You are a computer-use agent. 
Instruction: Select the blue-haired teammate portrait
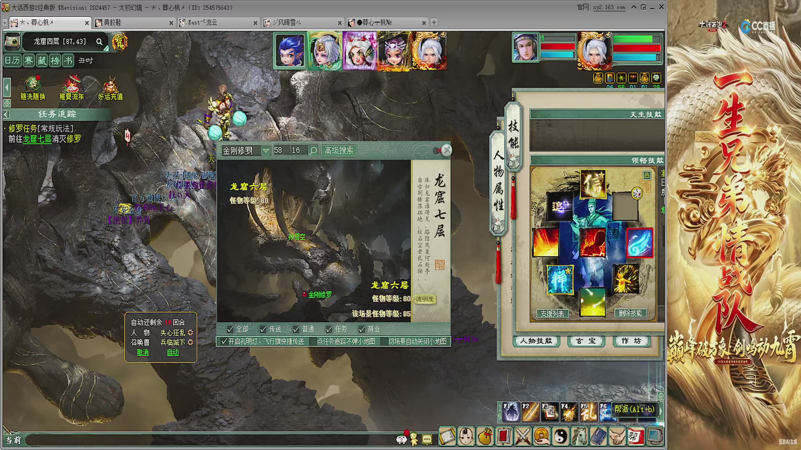(x=290, y=50)
